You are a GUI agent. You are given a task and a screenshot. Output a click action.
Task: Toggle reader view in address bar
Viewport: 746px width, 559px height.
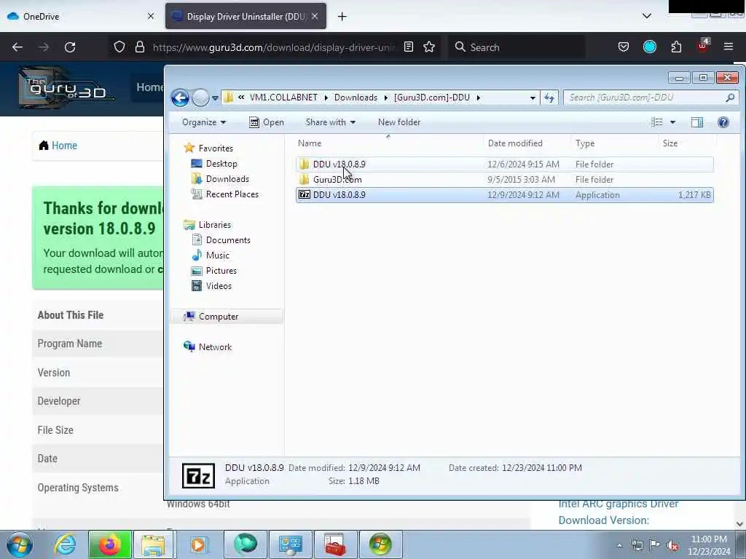(409, 47)
